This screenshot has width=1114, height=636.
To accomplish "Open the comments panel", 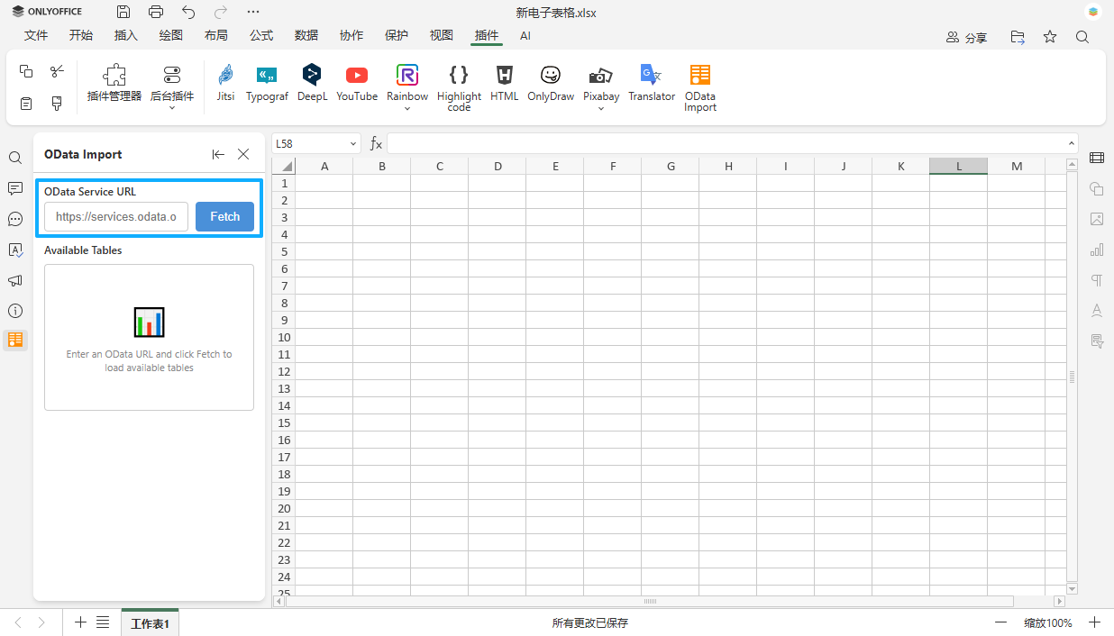I will (x=15, y=188).
